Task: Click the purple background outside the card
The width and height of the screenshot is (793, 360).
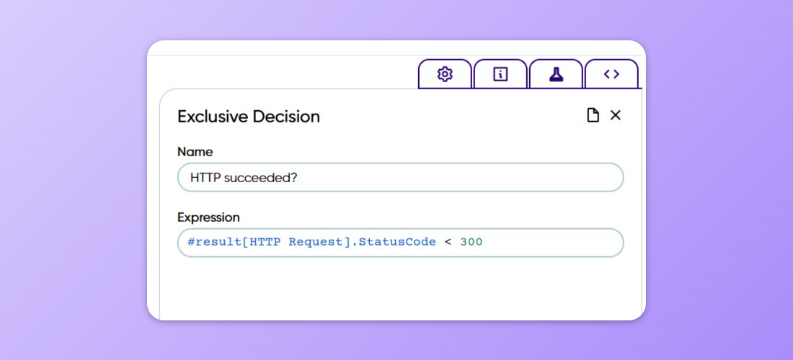Action: pos(72,180)
